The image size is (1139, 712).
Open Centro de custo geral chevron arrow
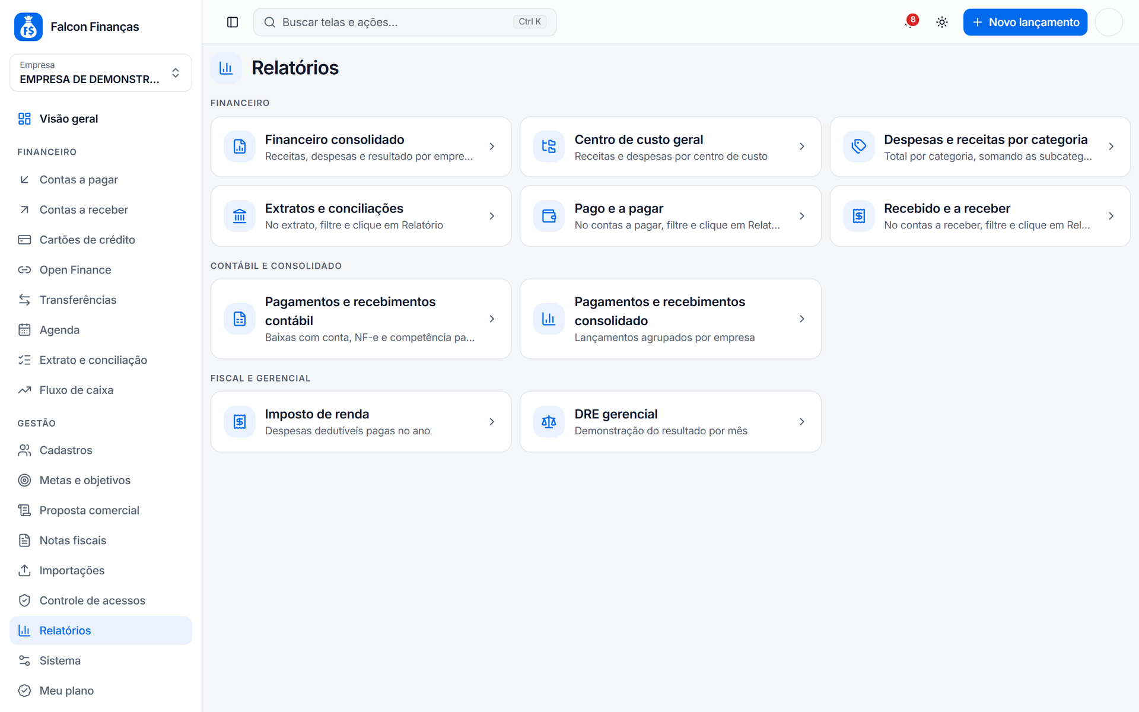[x=801, y=147]
